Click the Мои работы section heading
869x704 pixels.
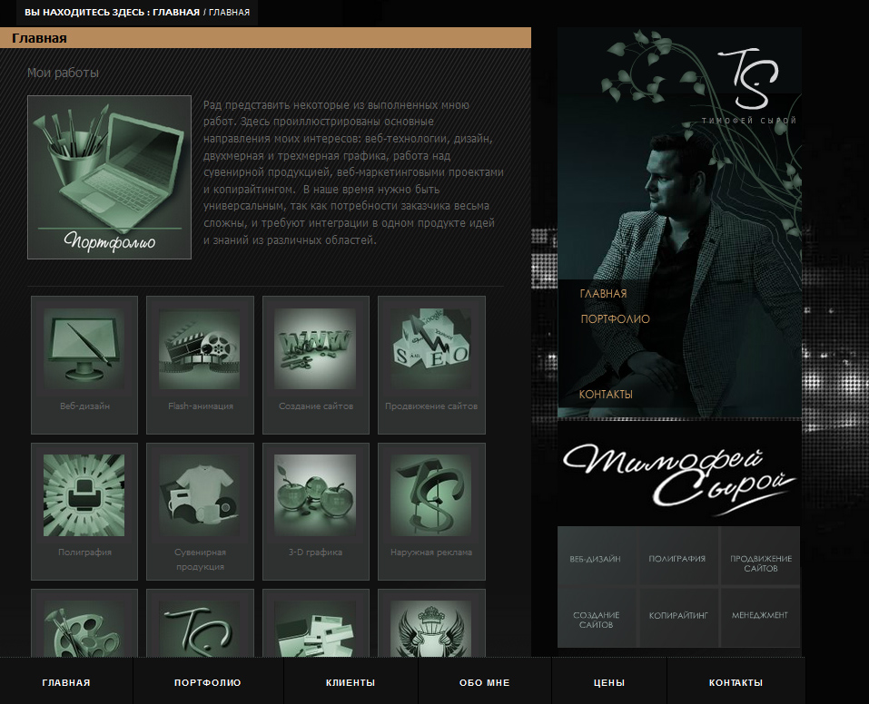[63, 73]
